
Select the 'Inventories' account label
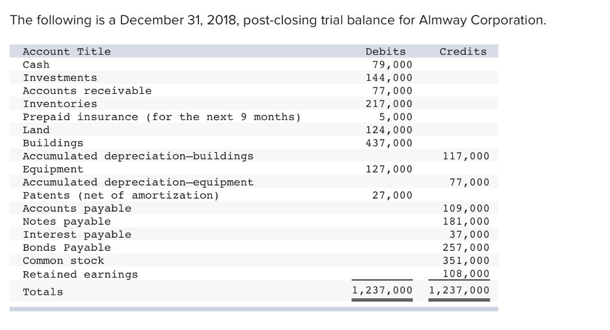coord(60,104)
